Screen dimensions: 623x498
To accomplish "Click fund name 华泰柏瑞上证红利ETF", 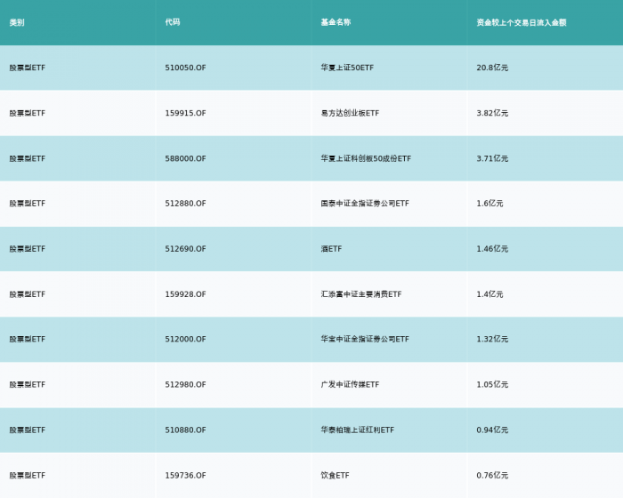I will point(358,430).
